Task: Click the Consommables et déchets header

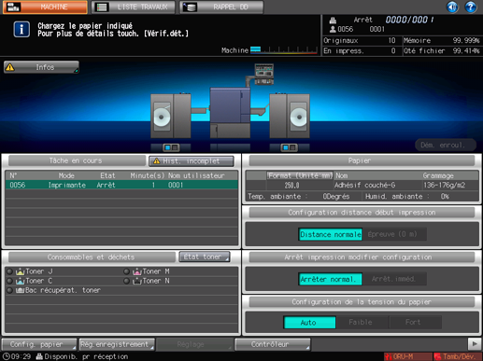Action: [x=92, y=257]
